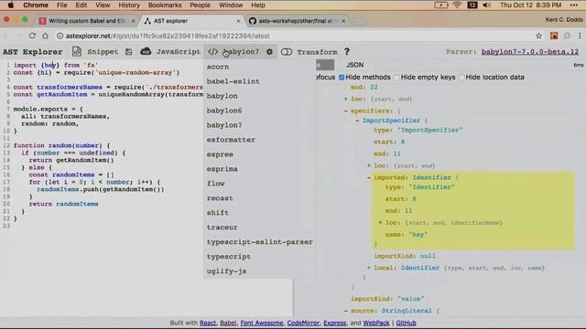Expand loc with identifierName keys
This screenshot has width=586, height=329.
381,223
